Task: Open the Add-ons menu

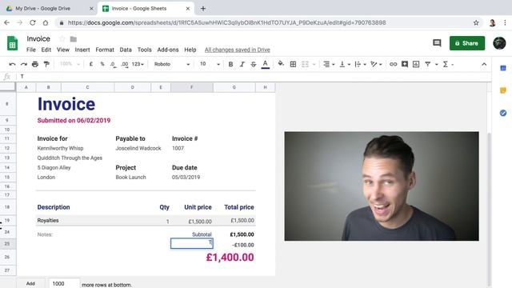Action: pyautogui.click(x=168, y=50)
